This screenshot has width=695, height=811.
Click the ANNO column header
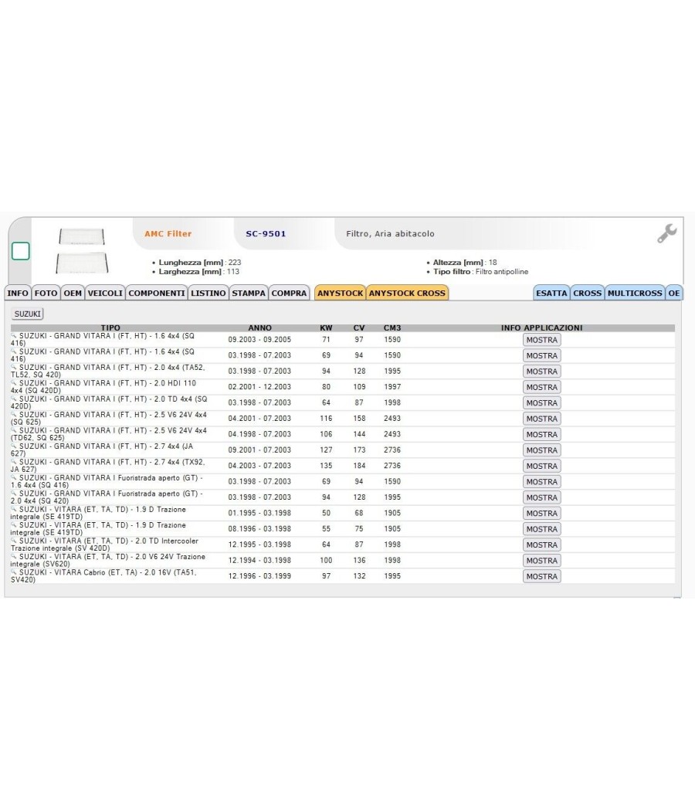pyautogui.click(x=259, y=328)
